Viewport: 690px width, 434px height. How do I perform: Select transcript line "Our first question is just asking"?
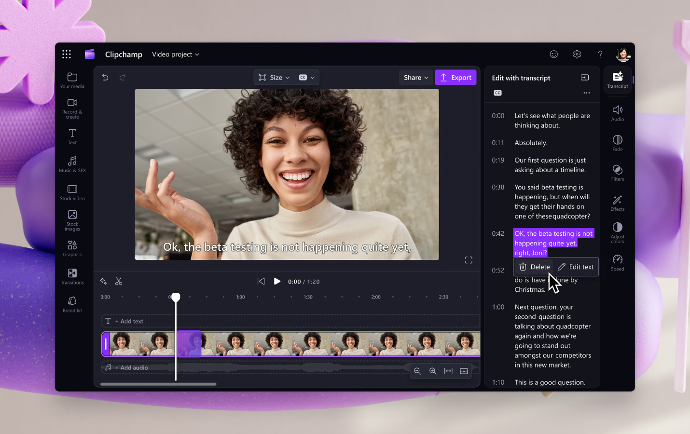[x=550, y=165]
